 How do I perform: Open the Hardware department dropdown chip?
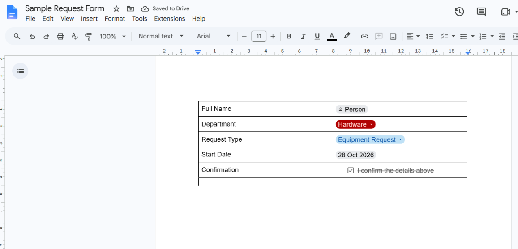click(x=355, y=124)
